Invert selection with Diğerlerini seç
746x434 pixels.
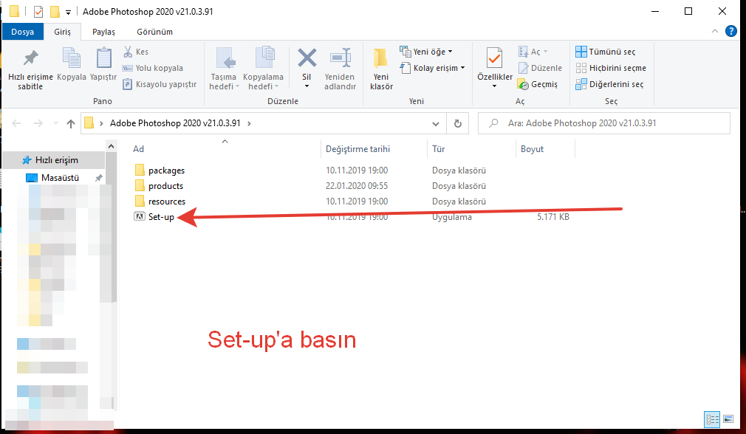click(609, 84)
